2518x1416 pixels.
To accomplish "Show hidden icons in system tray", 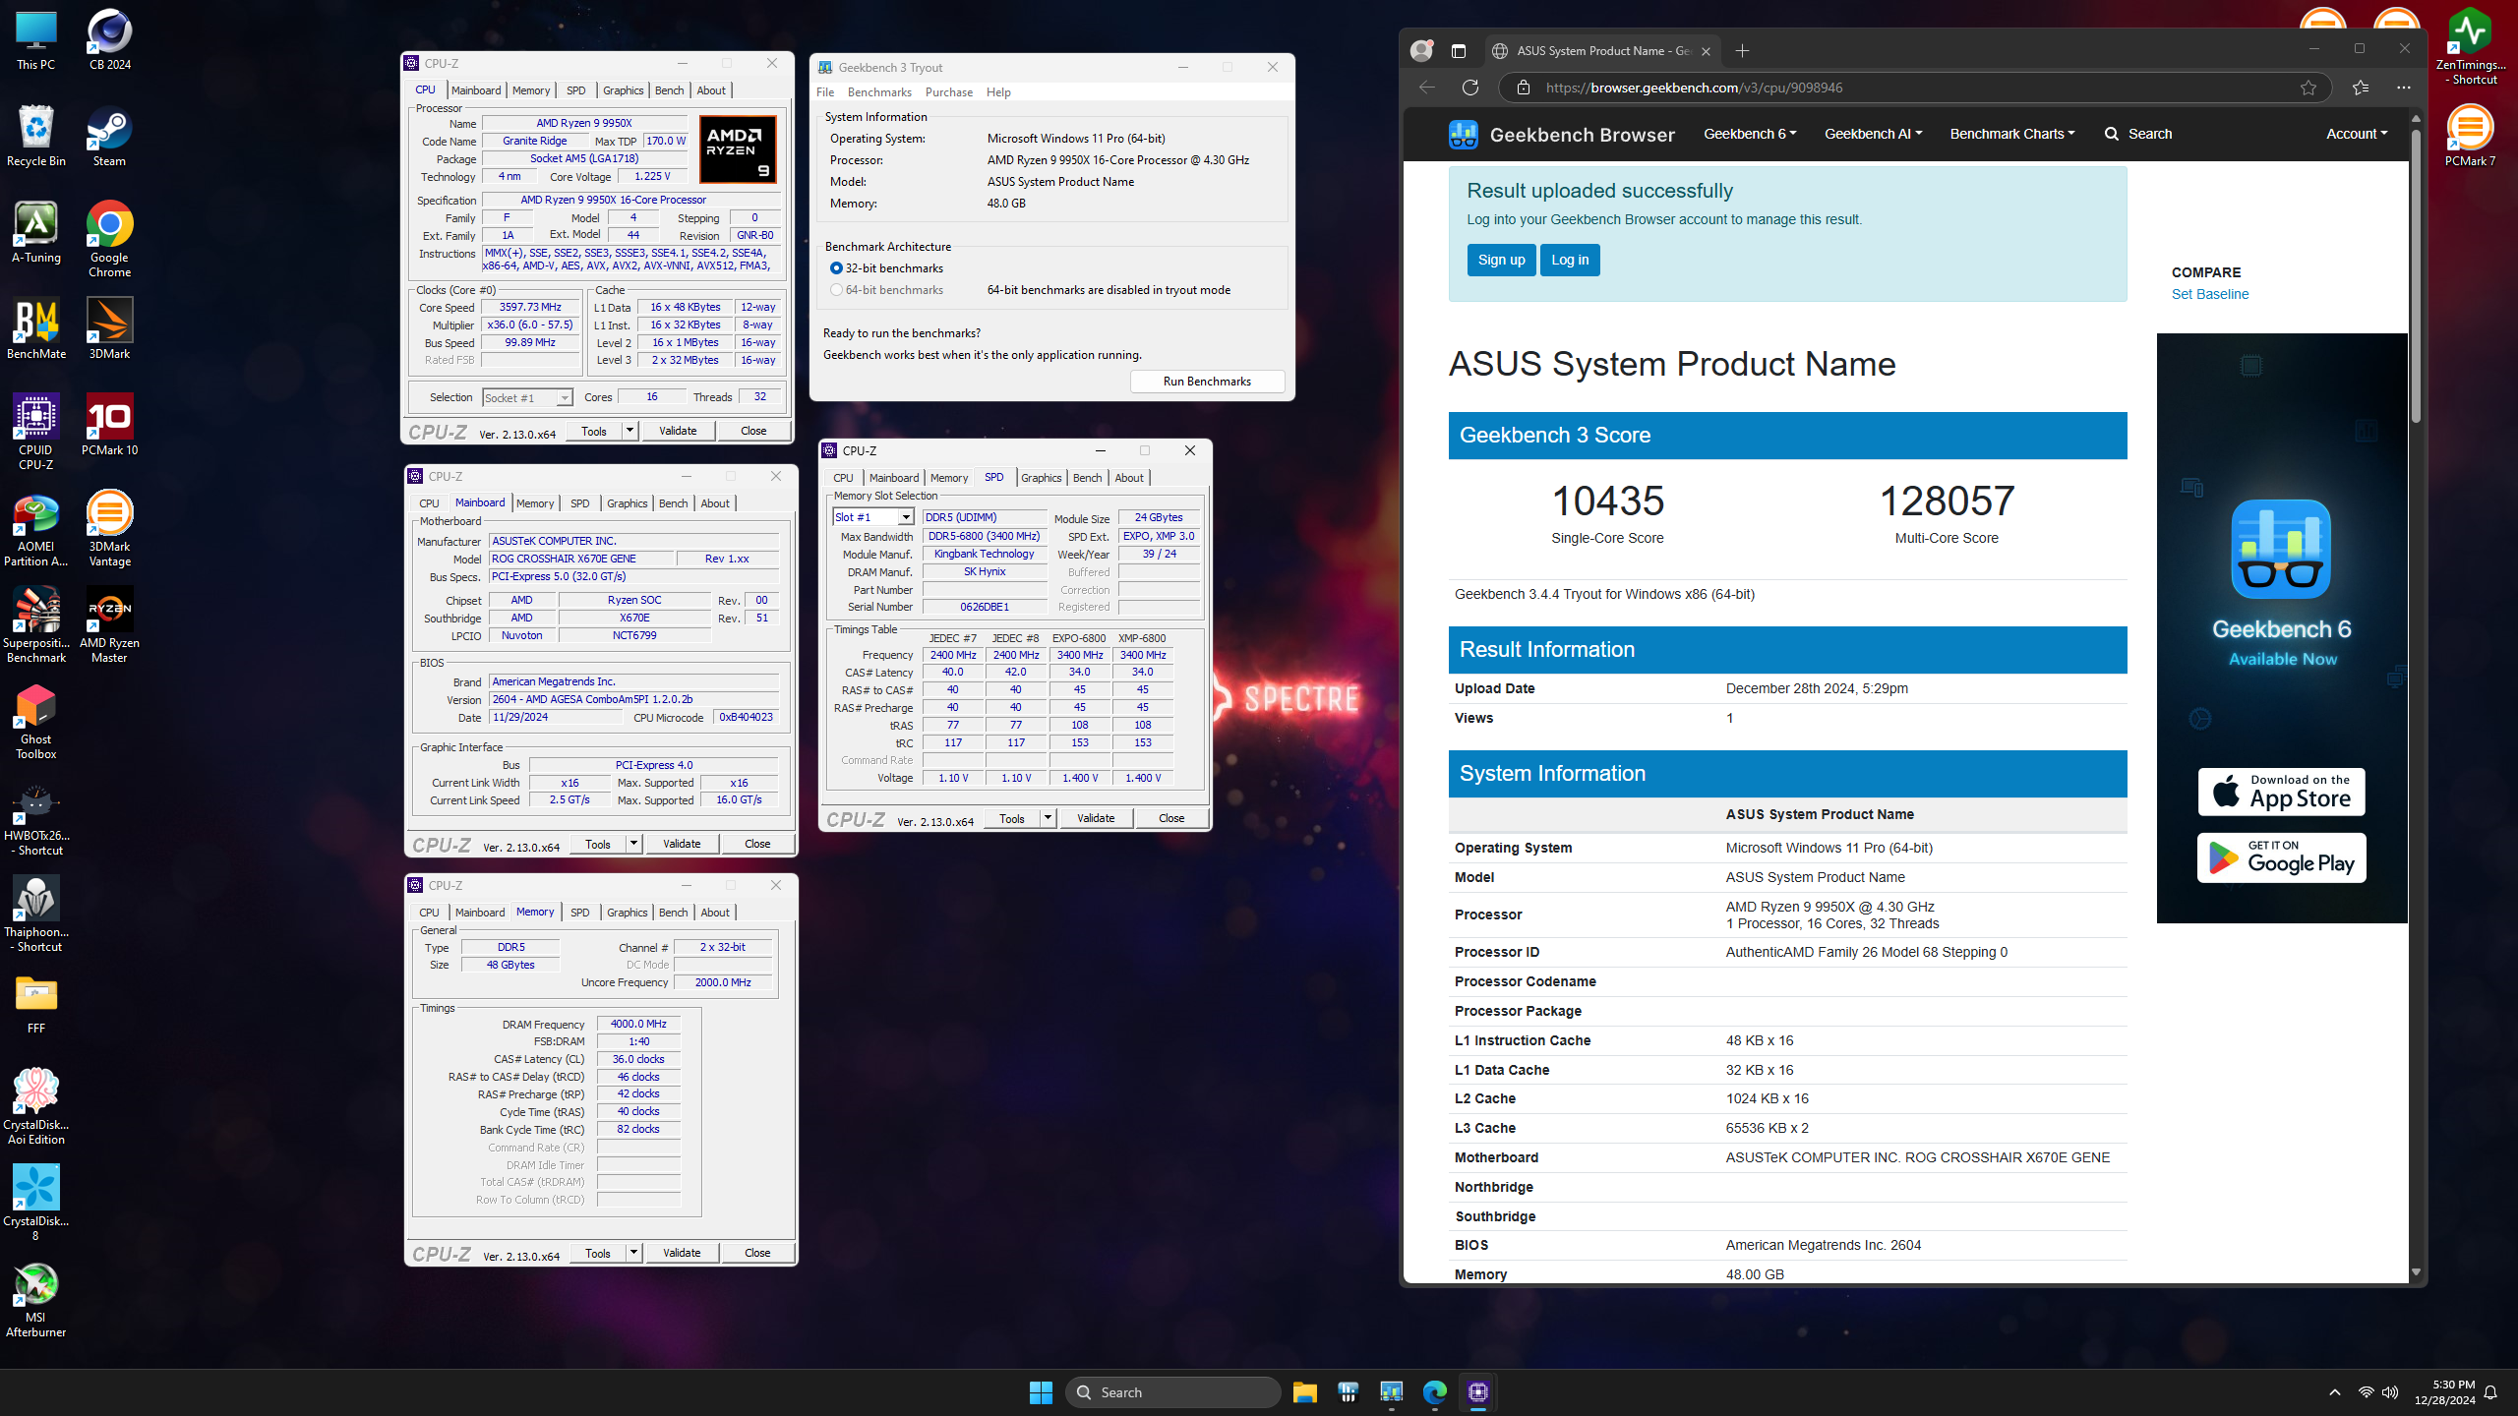I will click(2335, 1391).
